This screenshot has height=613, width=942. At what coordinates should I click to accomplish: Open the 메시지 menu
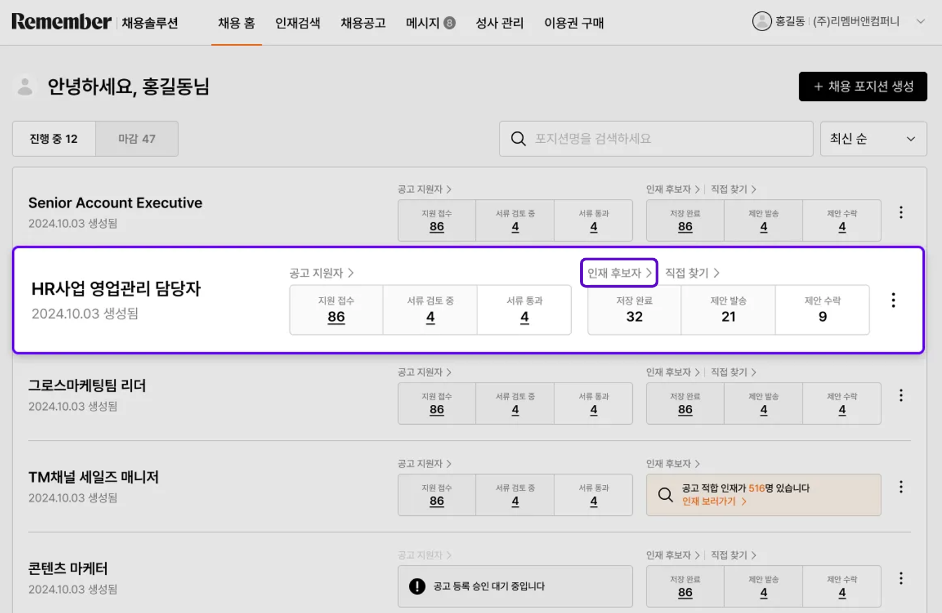[x=423, y=23]
